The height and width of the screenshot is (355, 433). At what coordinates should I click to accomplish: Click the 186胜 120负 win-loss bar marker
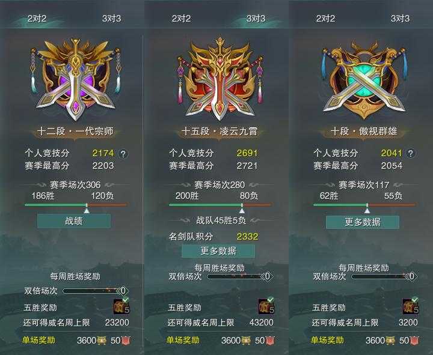pyautogui.click(x=87, y=210)
